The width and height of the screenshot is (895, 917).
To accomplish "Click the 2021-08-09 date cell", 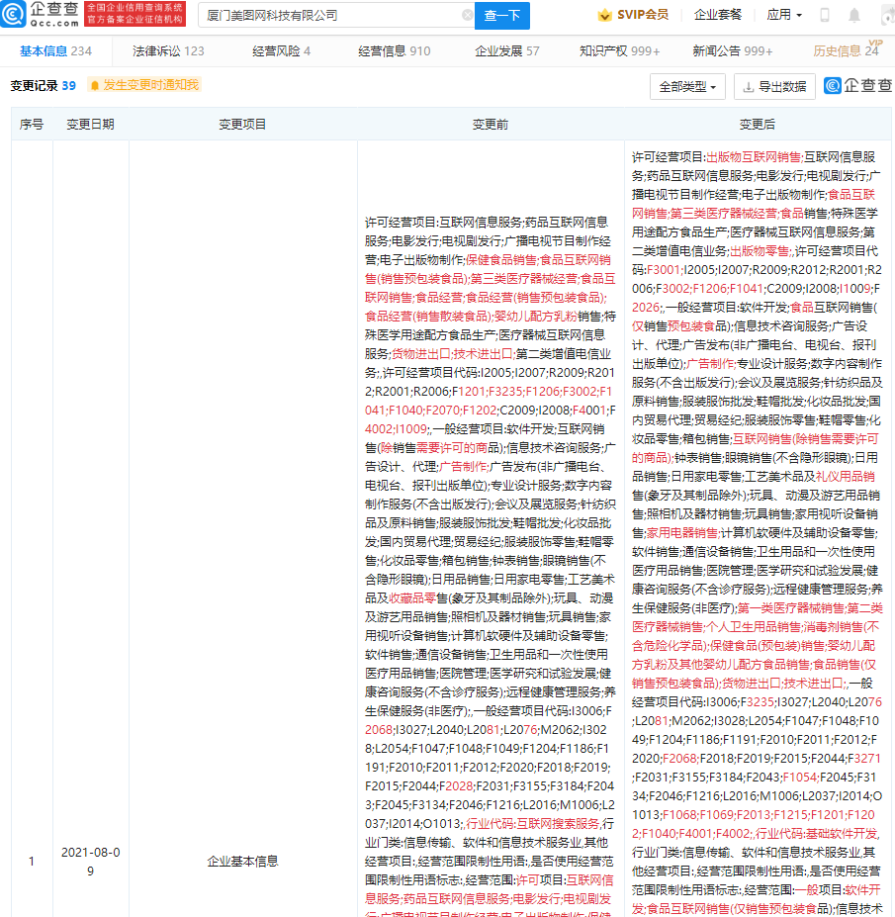I will [x=90, y=862].
